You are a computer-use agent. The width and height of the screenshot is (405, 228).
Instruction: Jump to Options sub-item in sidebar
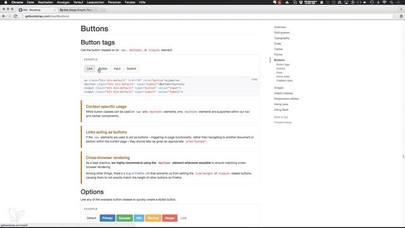point(281,68)
